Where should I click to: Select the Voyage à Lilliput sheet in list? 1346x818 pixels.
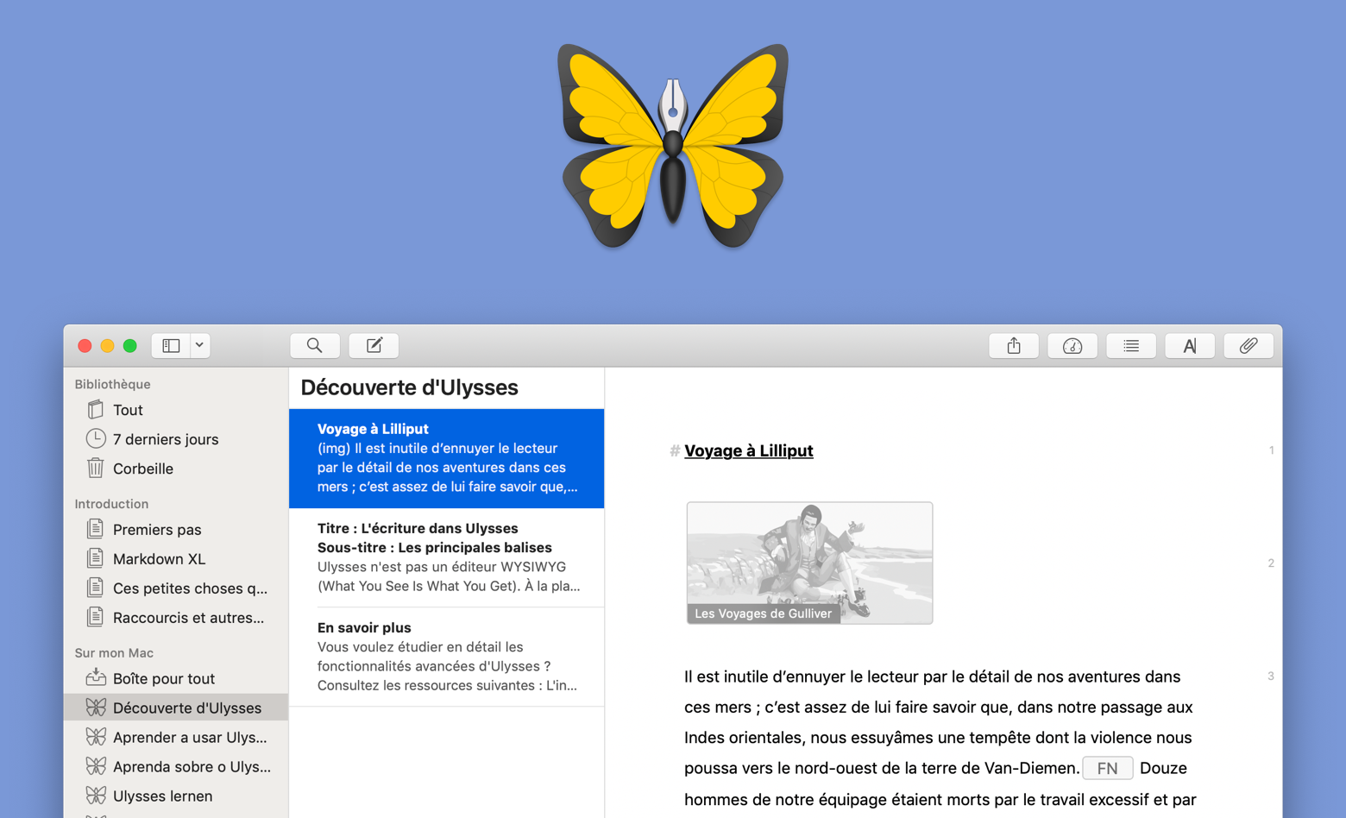[x=447, y=458]
